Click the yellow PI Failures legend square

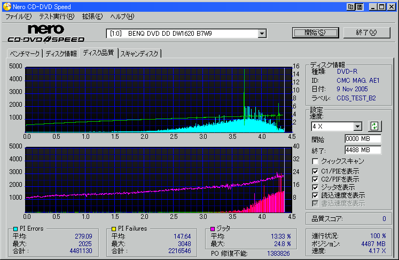(x=113, y=229)
